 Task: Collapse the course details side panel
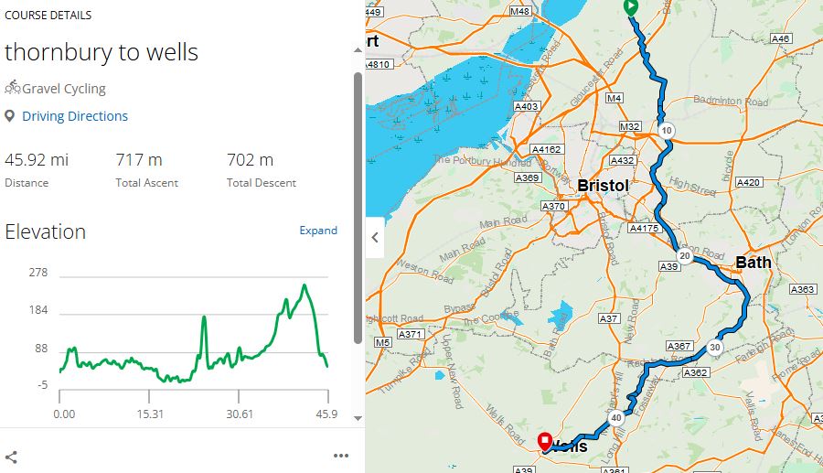(375, 238)
